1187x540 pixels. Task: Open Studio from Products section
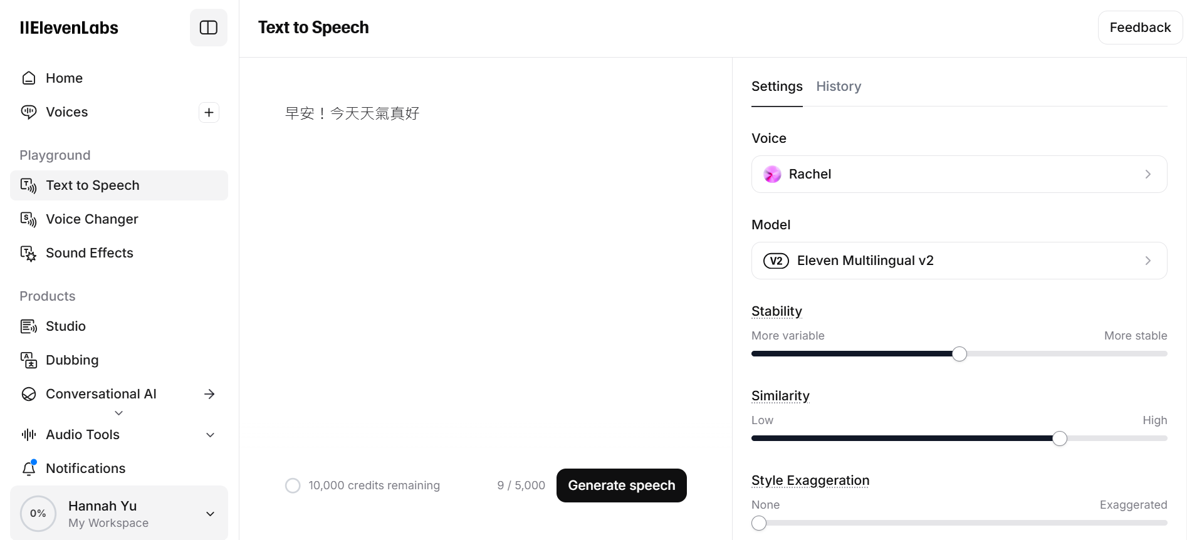pyautogui.click(x=65, y=326)
